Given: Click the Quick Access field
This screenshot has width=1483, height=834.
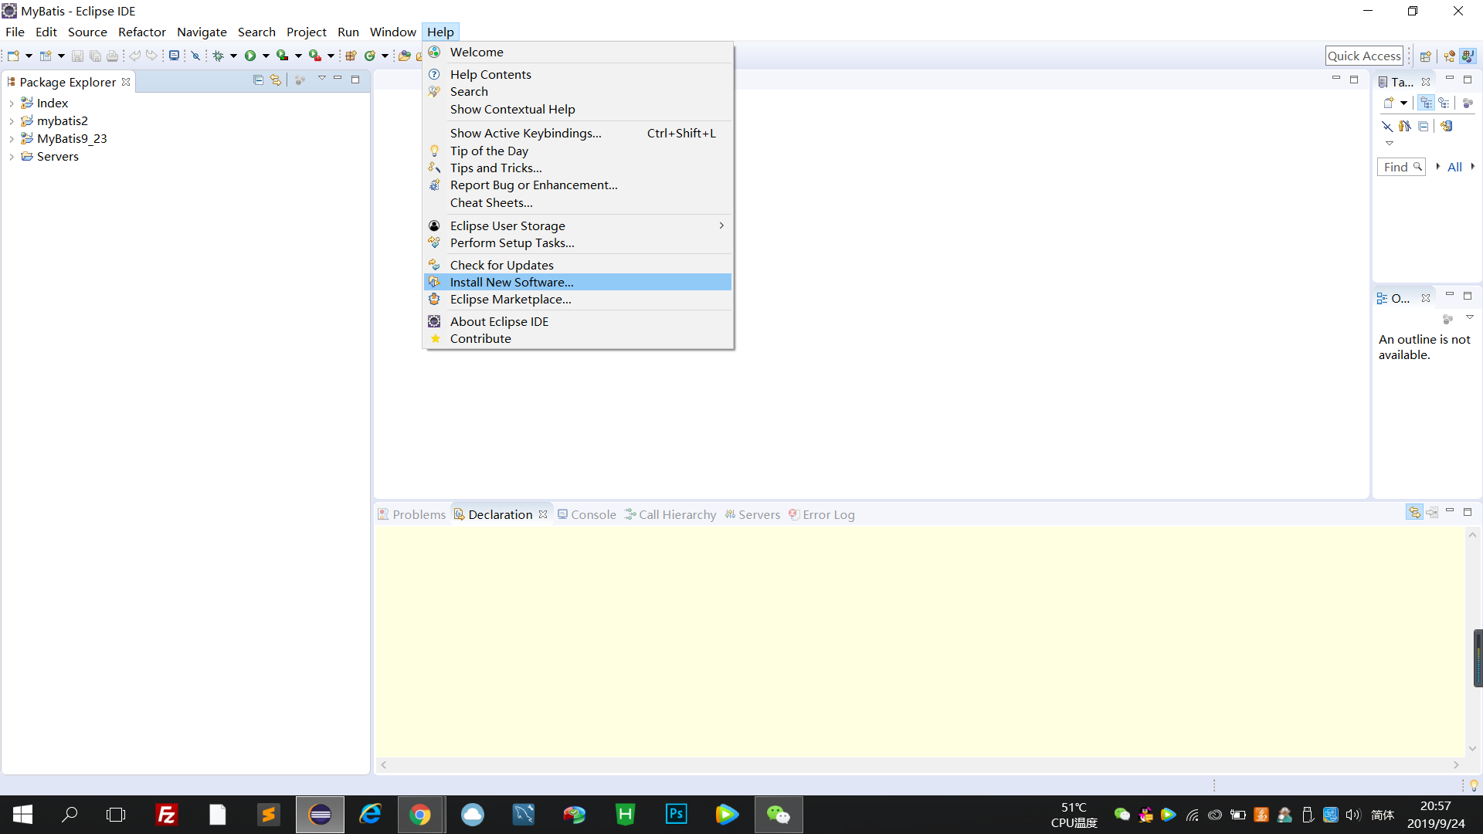Looking at the screenshot, I should tap(1363, 56).
